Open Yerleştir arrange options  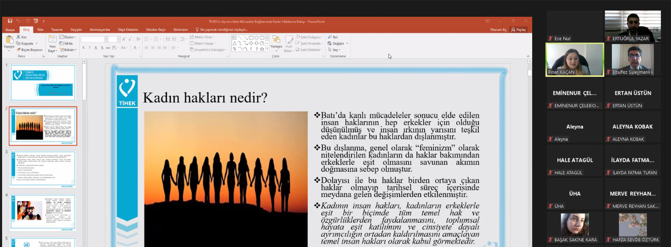click(276, 43)
